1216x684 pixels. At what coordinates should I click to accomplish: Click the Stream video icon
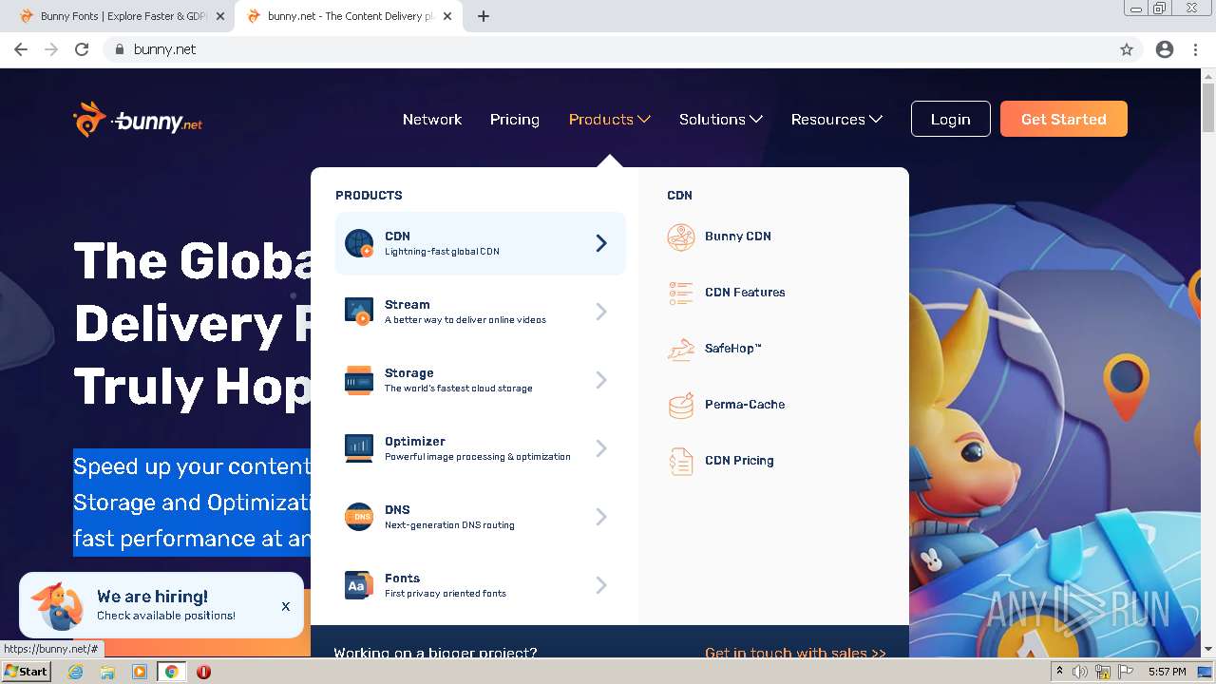(359, 312)
